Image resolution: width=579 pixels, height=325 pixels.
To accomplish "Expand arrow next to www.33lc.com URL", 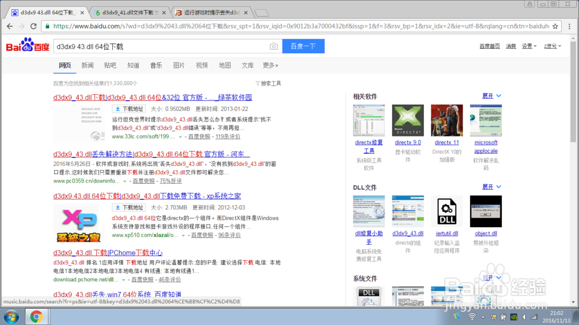I will 180,137.
